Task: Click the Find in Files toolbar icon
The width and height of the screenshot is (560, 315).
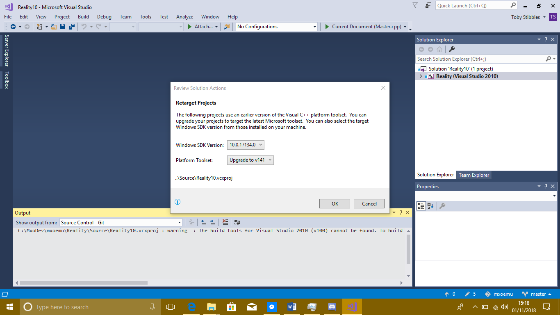Action: (x=227, y=27)
